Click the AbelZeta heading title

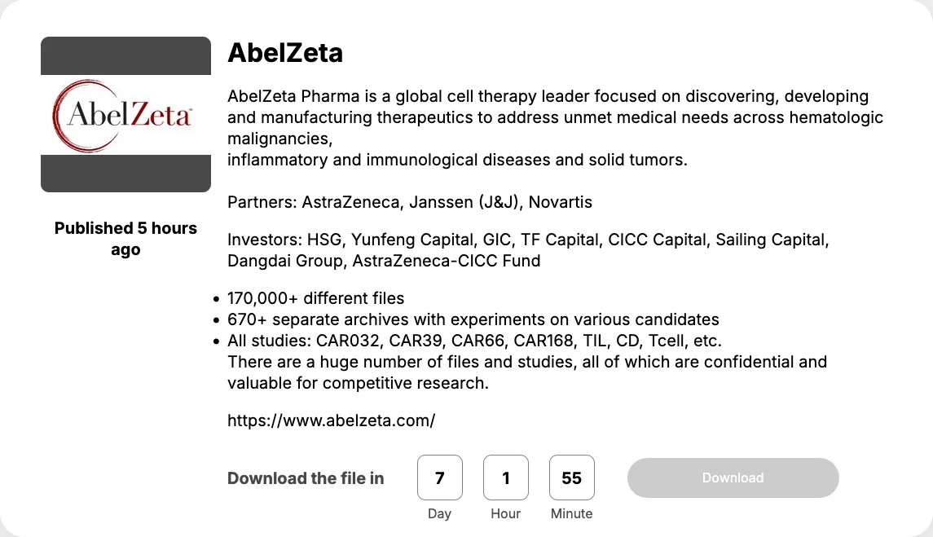pyautogui.click(x=285, y=53)
